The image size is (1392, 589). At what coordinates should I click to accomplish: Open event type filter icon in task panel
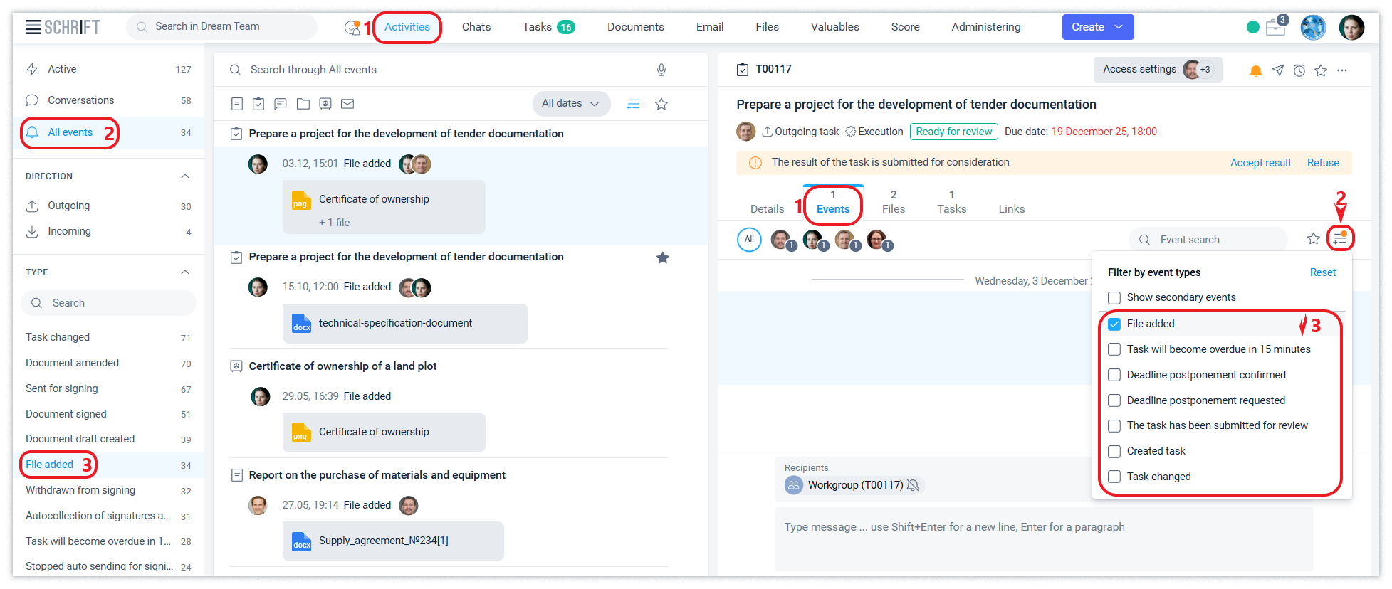click(x=1340, y=239)
